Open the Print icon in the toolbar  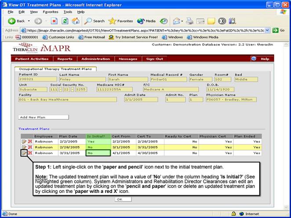tap(189, 21)
